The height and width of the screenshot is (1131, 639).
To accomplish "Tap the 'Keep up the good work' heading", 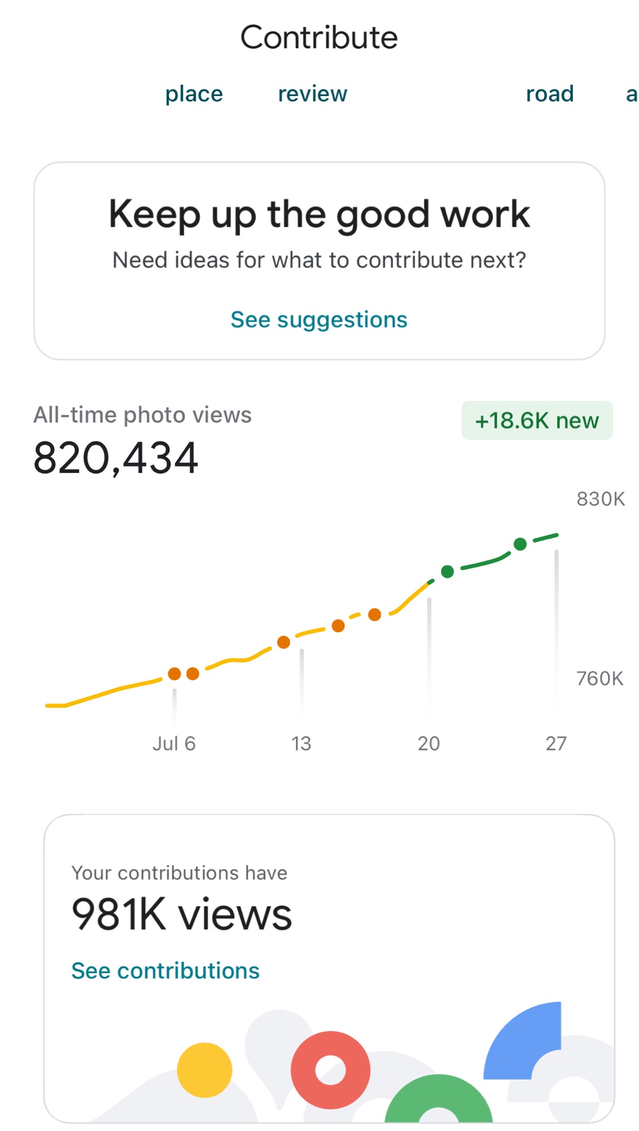I will [319, 214].
